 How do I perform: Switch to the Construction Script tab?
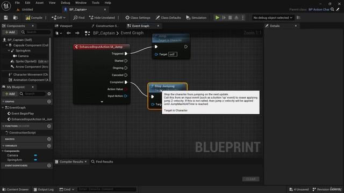coord(107,26)
